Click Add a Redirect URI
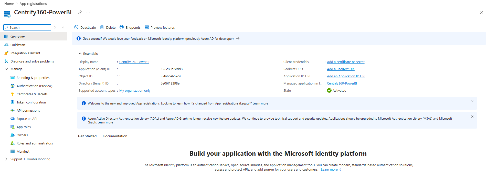 [341, 69]
